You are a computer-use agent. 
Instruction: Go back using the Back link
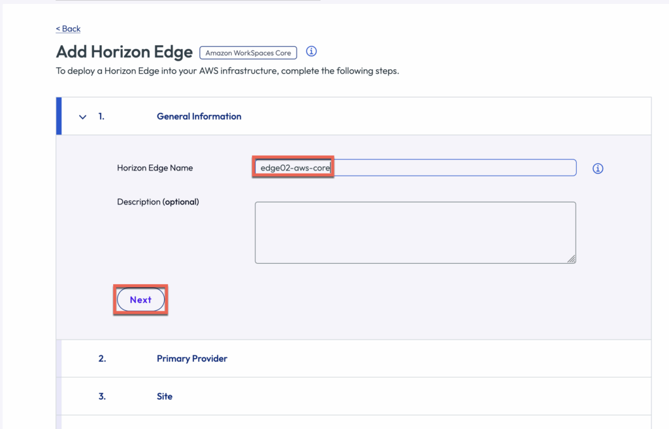click(x=69, y=29)
